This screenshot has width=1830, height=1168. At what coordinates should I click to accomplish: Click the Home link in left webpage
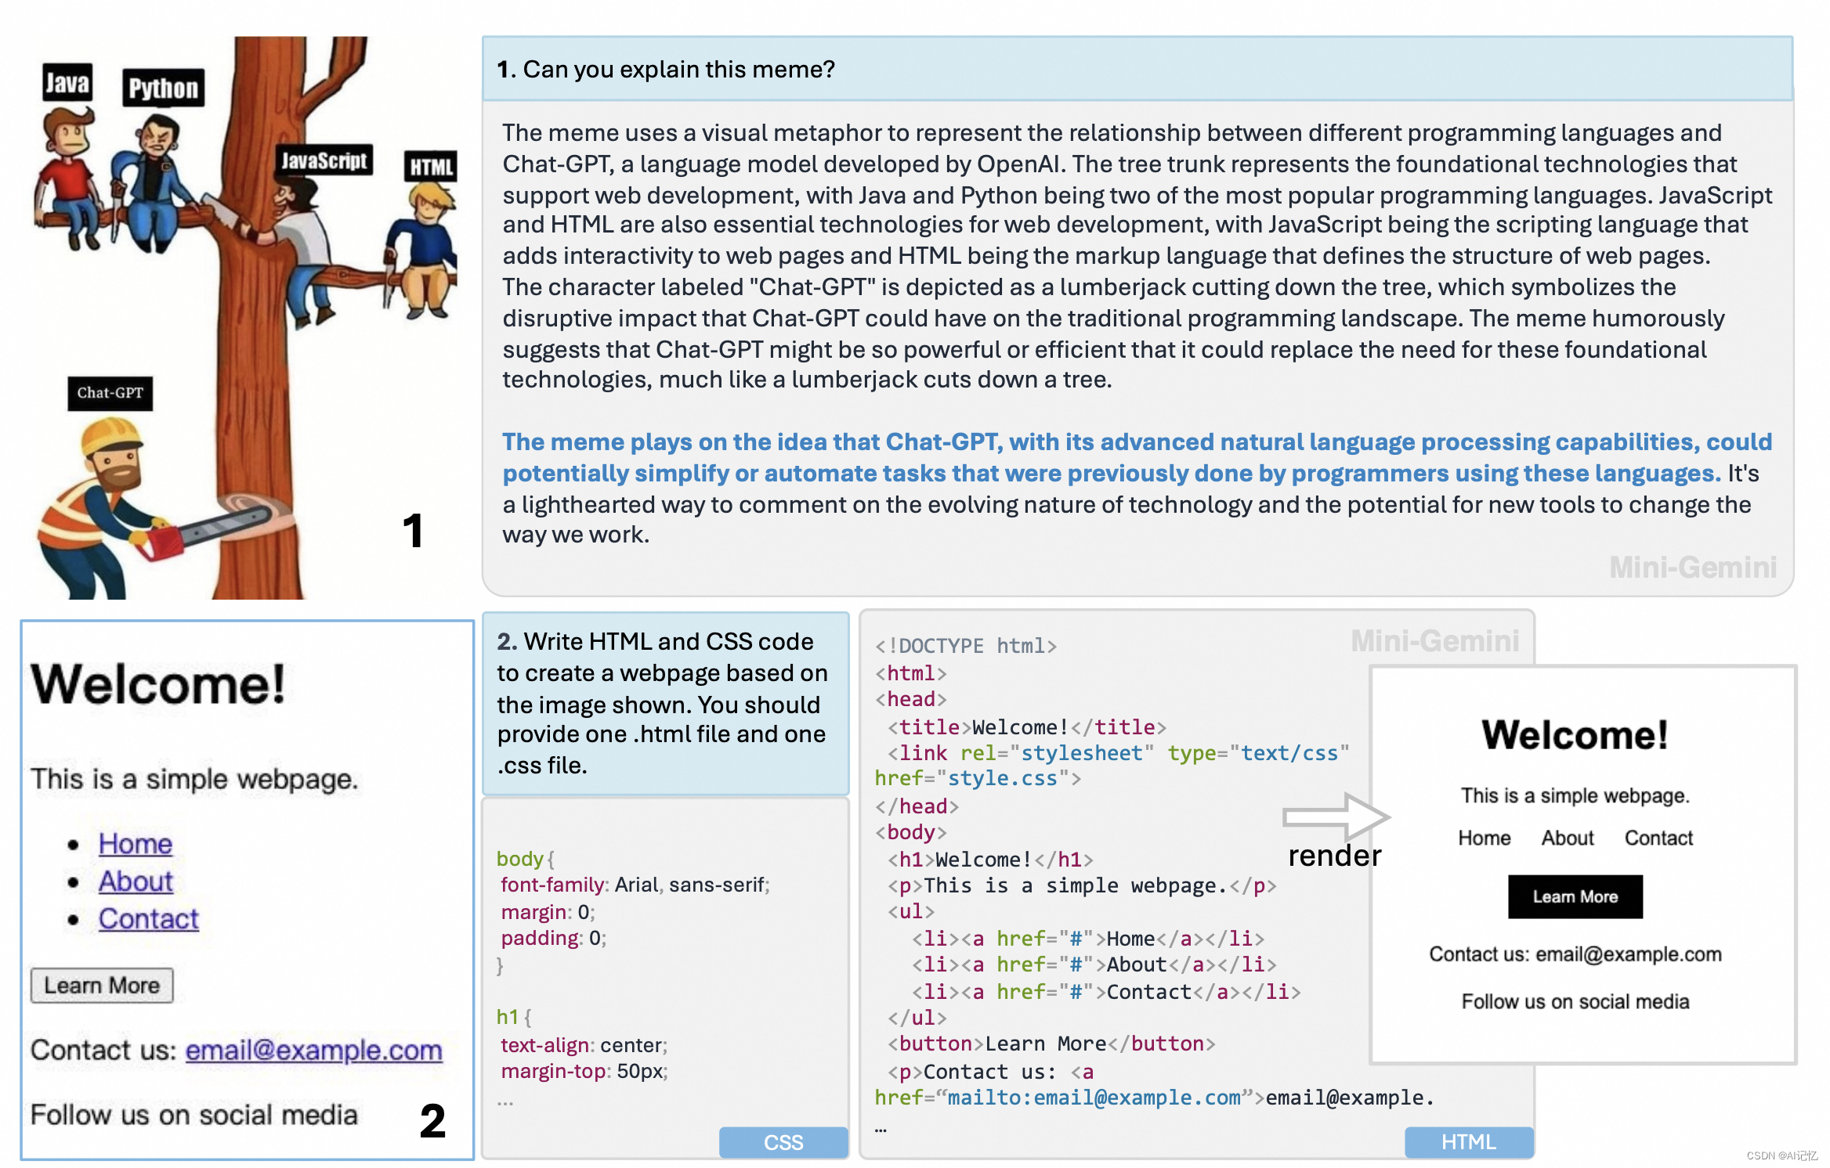(135, 844)
